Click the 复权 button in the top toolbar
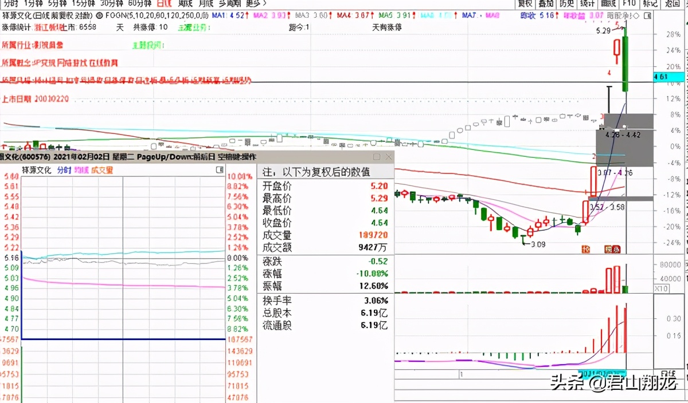This screenshot has width=688, height=403. tap(525, 3)
